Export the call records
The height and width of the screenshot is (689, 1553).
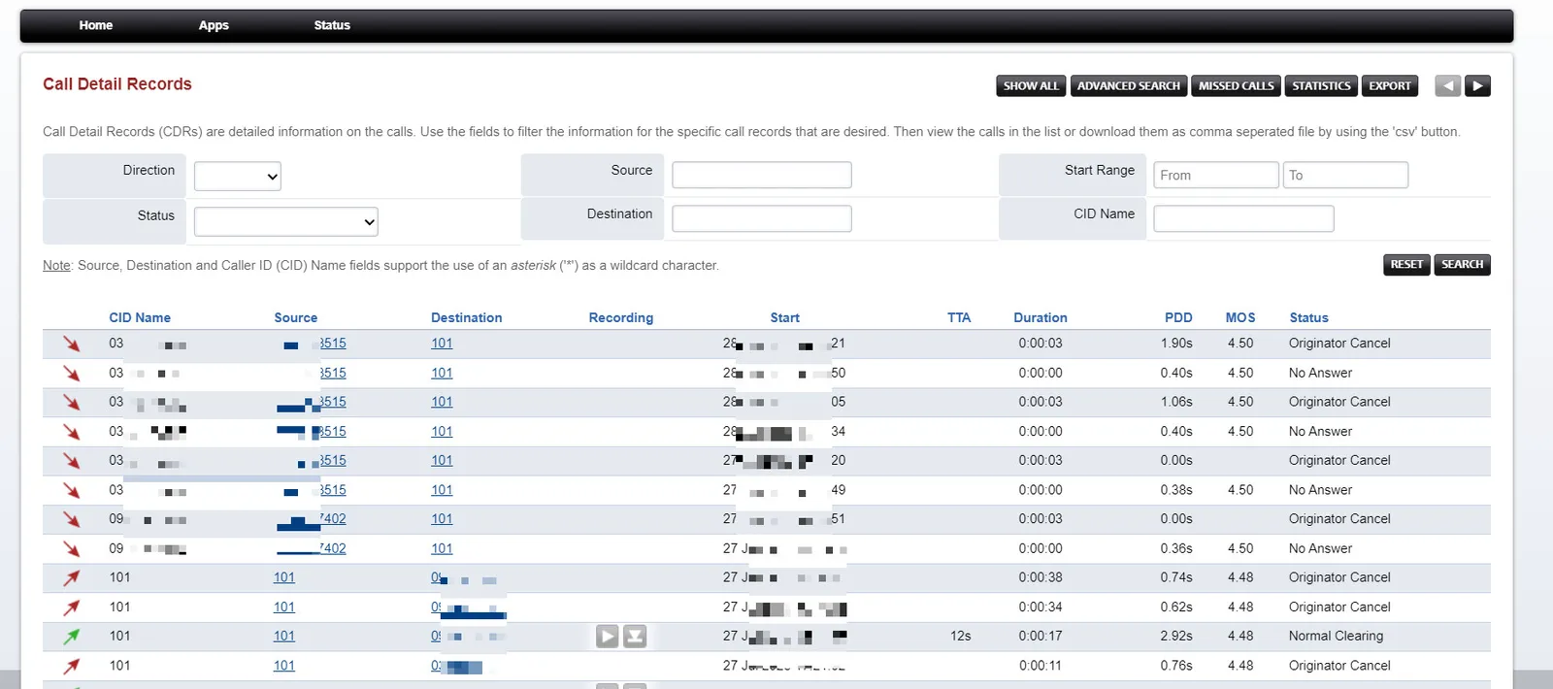point(1390,85)
